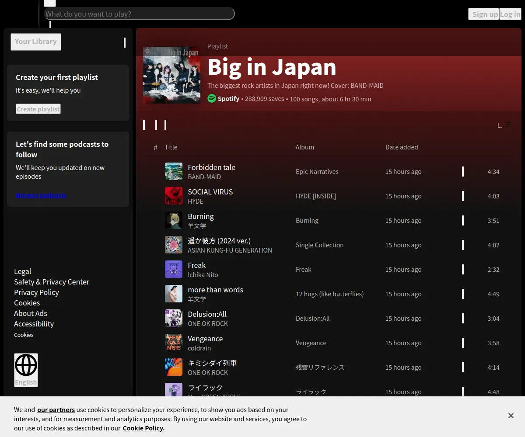Open artist ONE OK ROCK under Delusion:All

(x=208, y=324)
